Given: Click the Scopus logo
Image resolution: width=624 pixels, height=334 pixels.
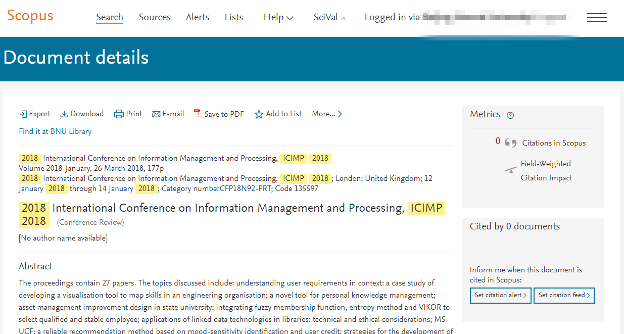Looking at the screenshot, I should [30, 16].
